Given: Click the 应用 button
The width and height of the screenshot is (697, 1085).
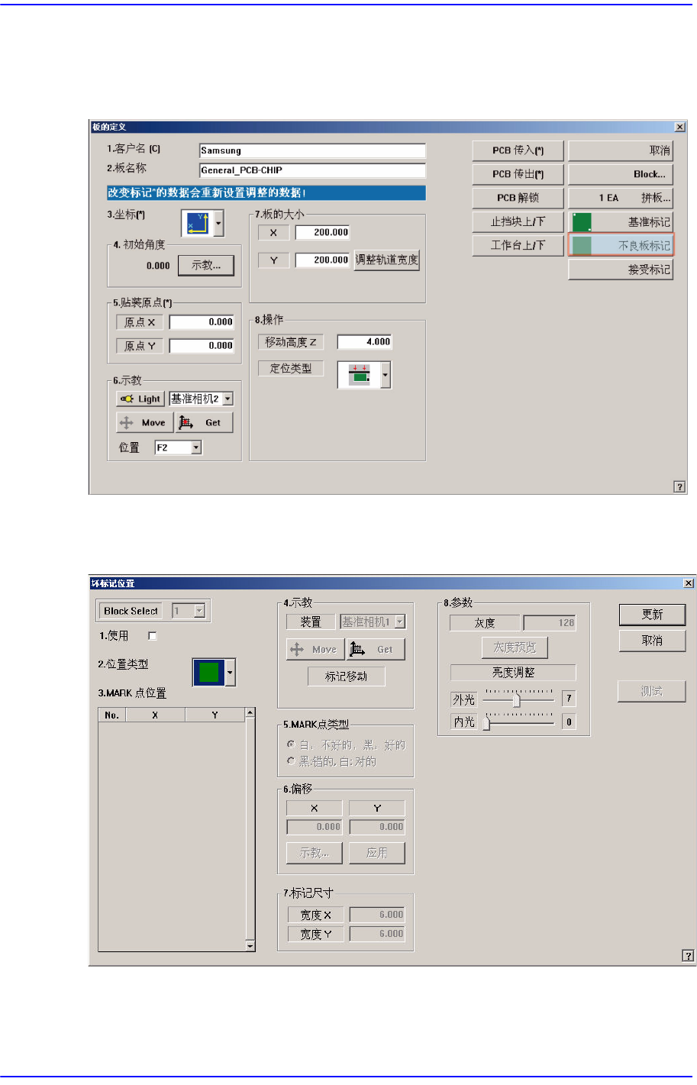Looking at the screenshot, I should click(377, 853).
